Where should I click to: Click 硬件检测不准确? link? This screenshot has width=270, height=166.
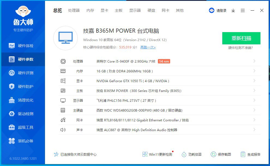pyautogui.click(x=241, y=48)
